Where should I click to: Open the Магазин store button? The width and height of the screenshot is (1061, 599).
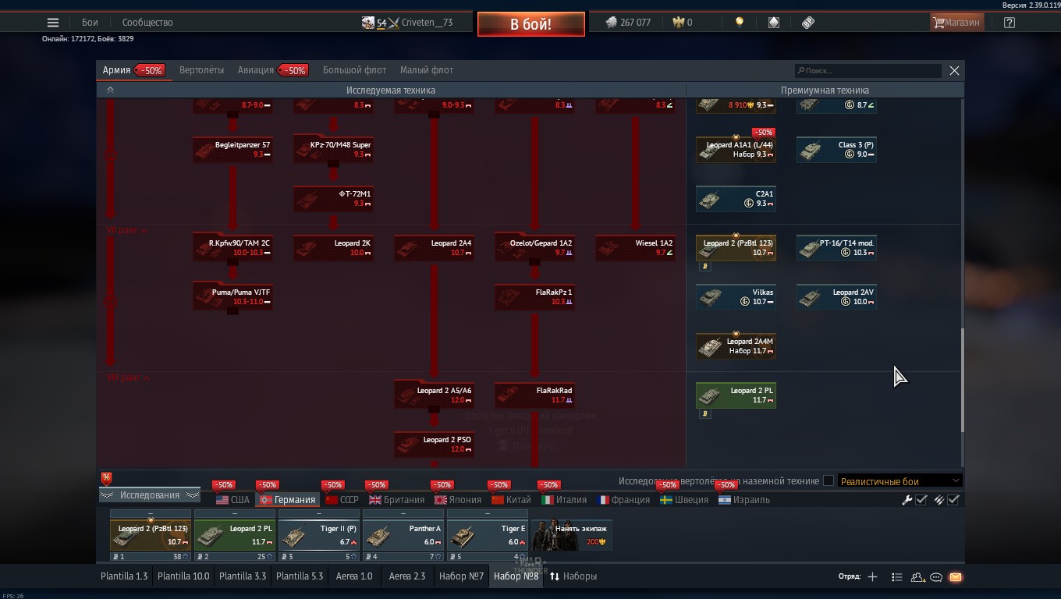(x=956, y=23)
